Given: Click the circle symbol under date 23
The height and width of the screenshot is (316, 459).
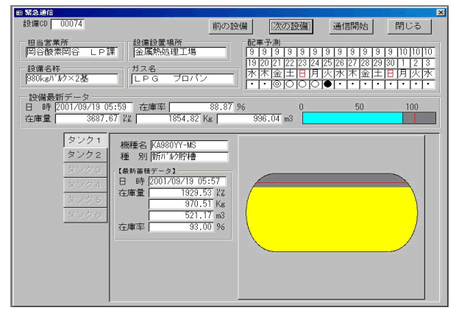Looking at the screenshot, I should 302,85.
